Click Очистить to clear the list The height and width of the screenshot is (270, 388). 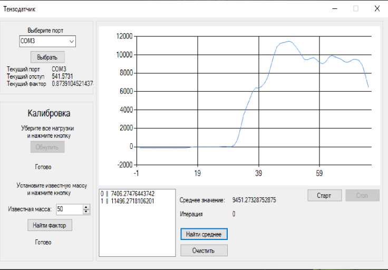tap(203, 251)
